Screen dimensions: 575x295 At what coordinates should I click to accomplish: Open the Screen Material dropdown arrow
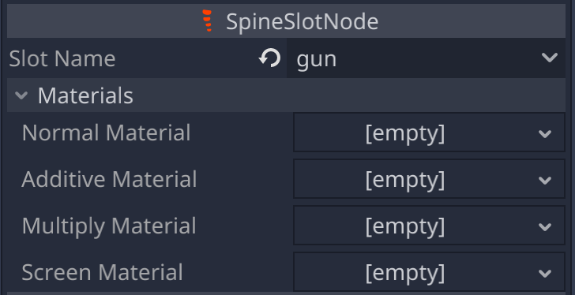[x=545, y=273]
